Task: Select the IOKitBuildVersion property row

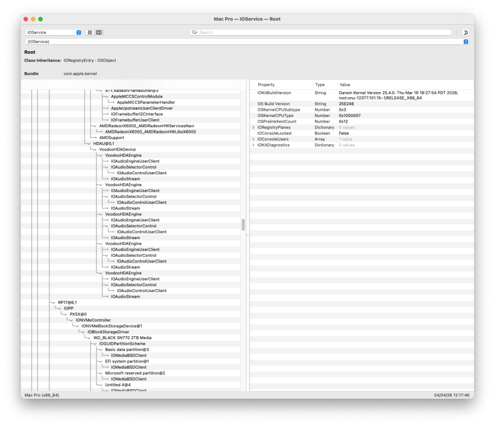Action: coord(362,95)
